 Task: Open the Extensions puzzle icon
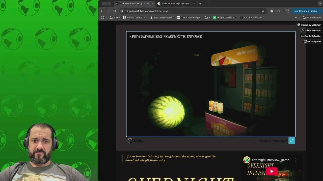click(x=278, y=11)
